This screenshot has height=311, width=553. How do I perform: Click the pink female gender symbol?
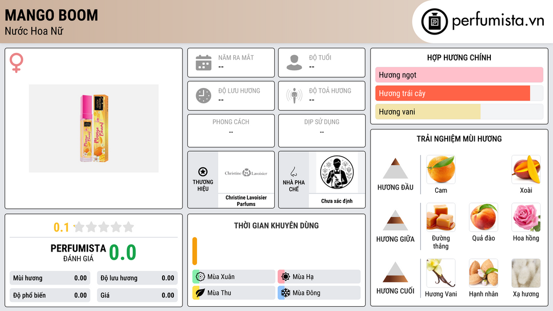tap(16, 63)
